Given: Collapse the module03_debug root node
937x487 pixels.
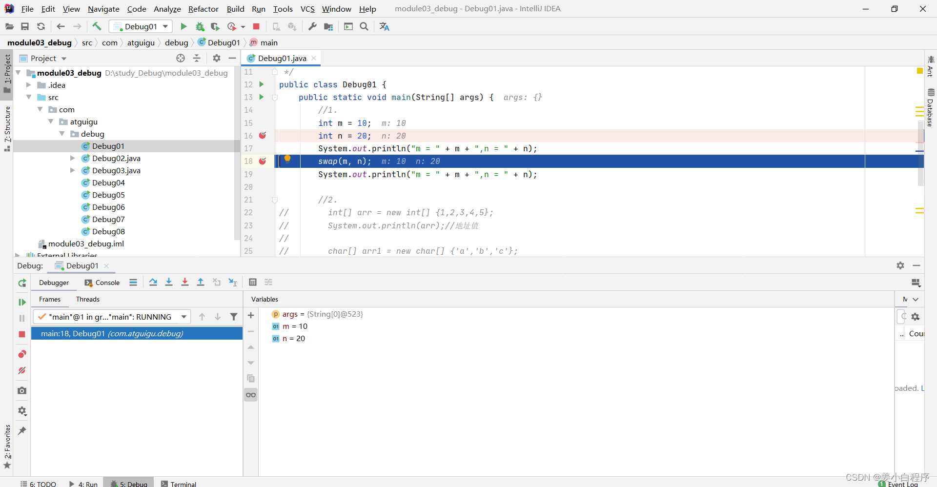Looking at the screenshot, I should coord(18,73).
